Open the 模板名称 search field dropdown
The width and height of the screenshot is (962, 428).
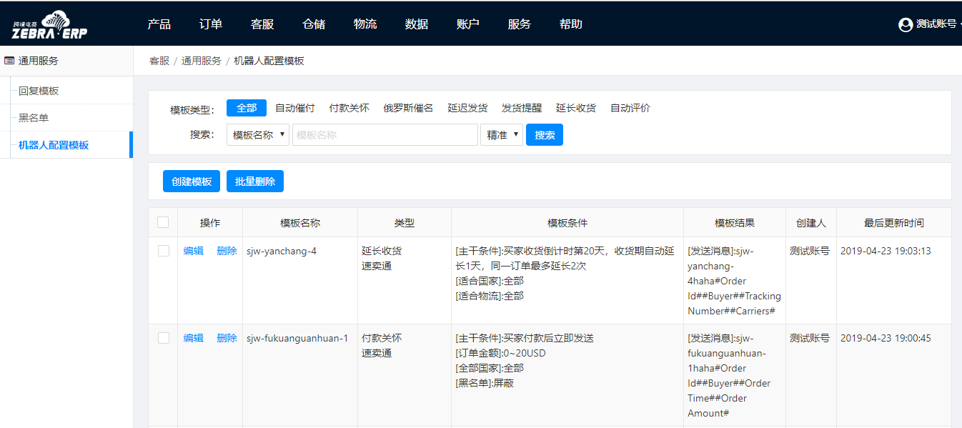258,135
